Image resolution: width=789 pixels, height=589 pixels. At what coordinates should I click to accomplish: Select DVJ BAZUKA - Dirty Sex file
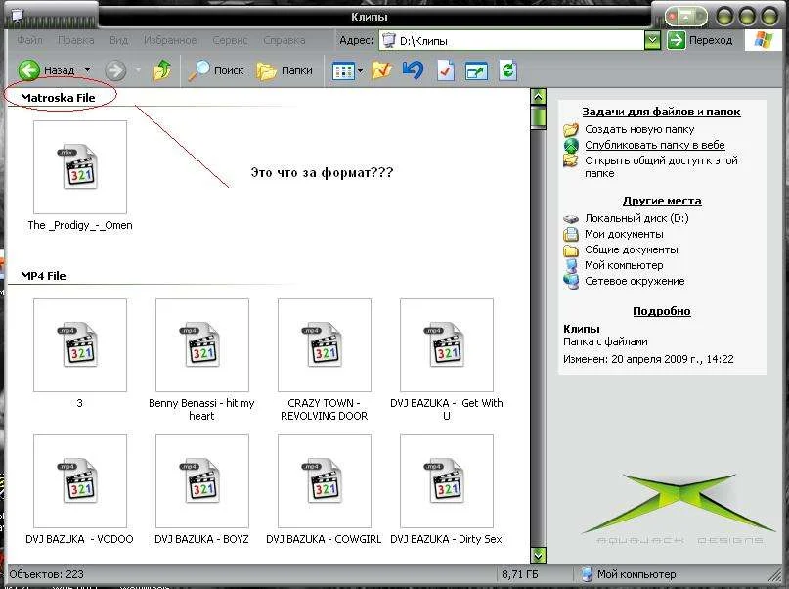447,481
